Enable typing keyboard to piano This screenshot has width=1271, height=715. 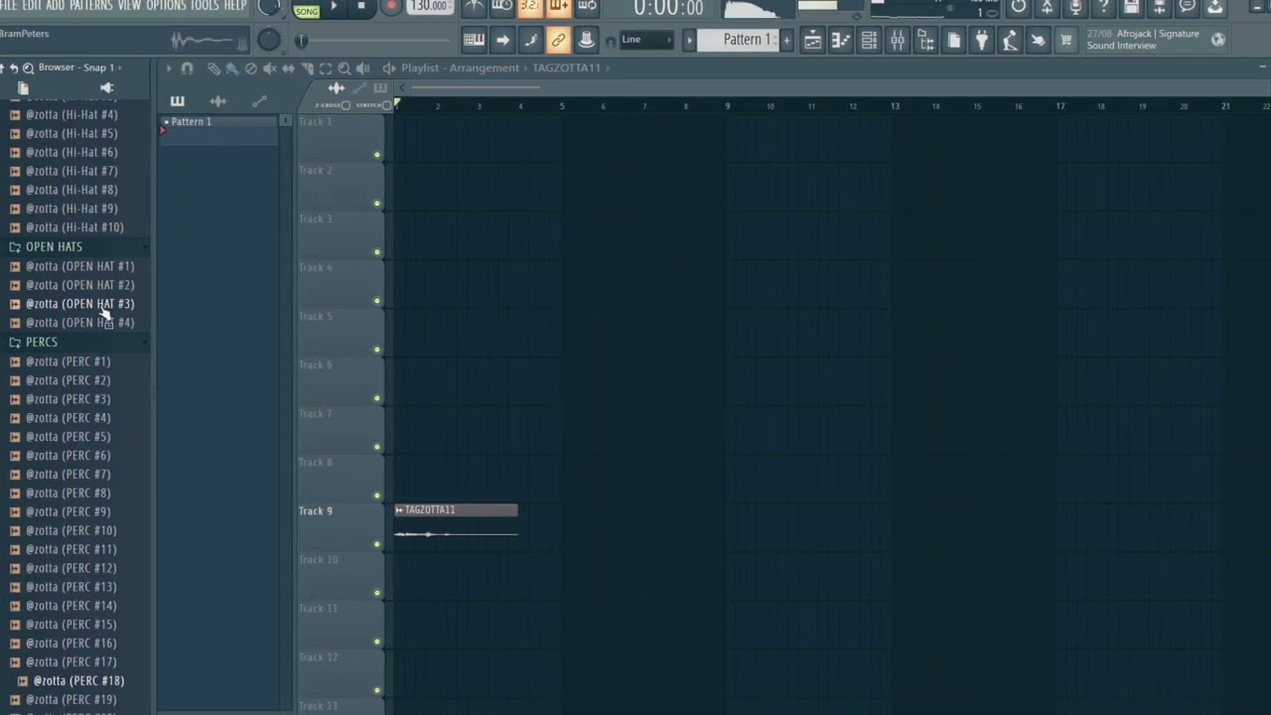[474, 40]
